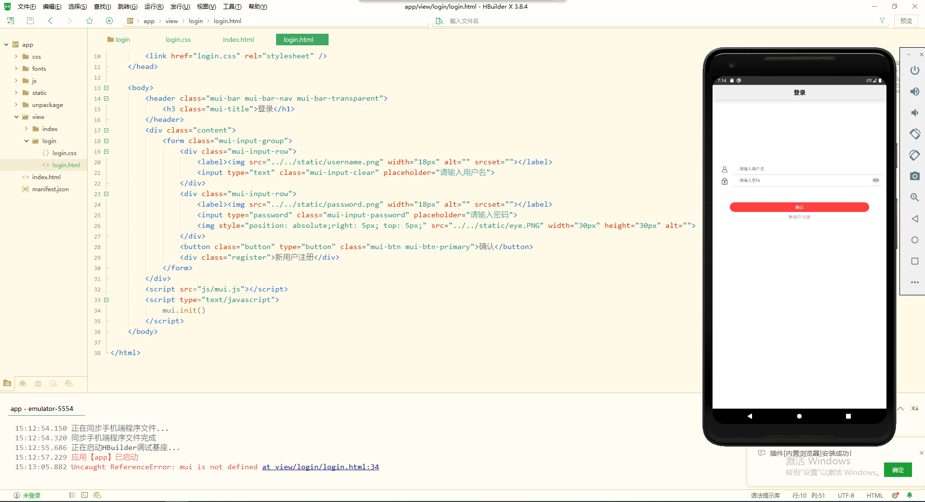
Task: Select the login folder editor tab
Action: click(119, 40)
